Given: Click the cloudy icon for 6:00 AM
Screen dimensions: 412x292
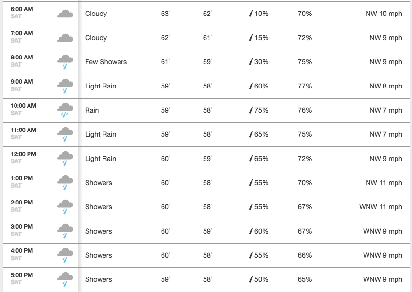Looking at the screenshot, I should pos(65,14).
